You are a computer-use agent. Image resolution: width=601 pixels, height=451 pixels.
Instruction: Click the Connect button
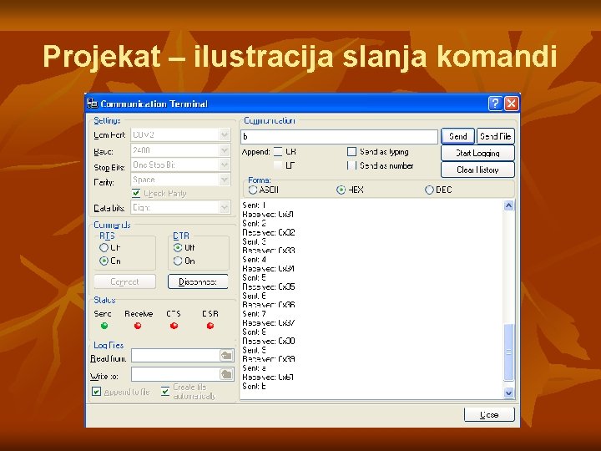pyautogui.click(x=125, y=282)
